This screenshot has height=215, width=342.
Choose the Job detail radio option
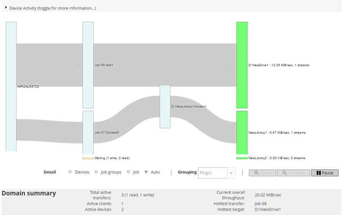(128, 172)
